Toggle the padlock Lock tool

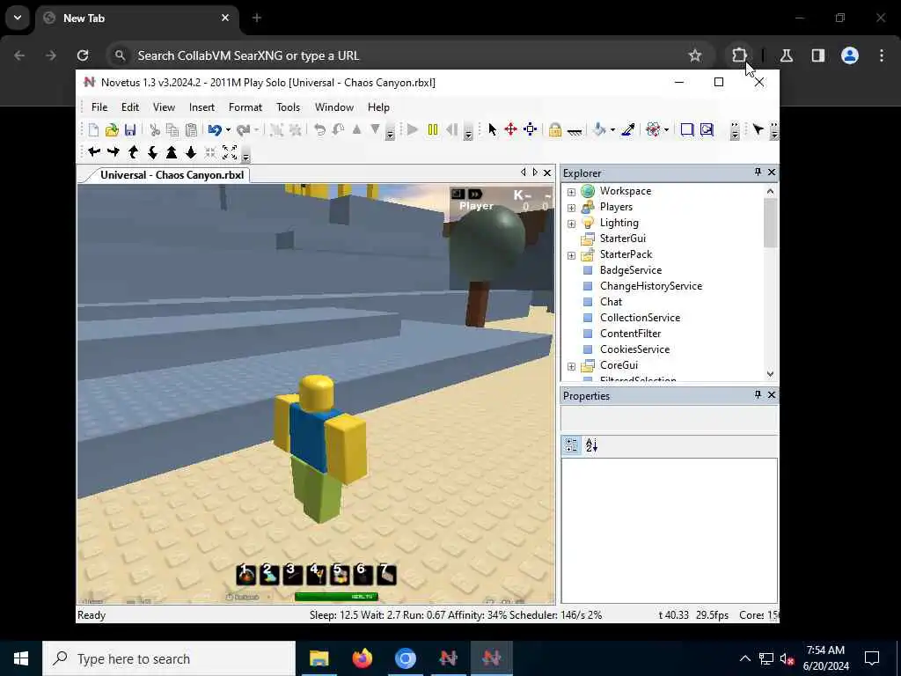pyautogui.click(x=555, y=130)
